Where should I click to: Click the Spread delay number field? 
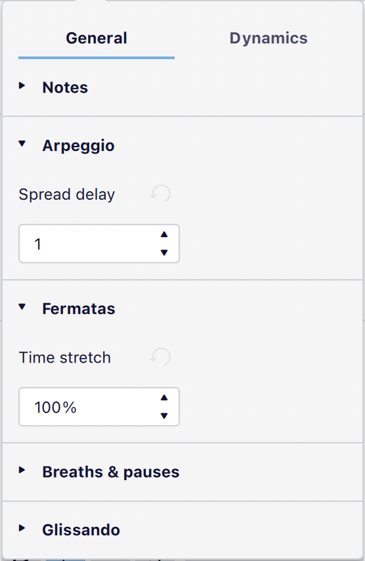pos(99,244)
